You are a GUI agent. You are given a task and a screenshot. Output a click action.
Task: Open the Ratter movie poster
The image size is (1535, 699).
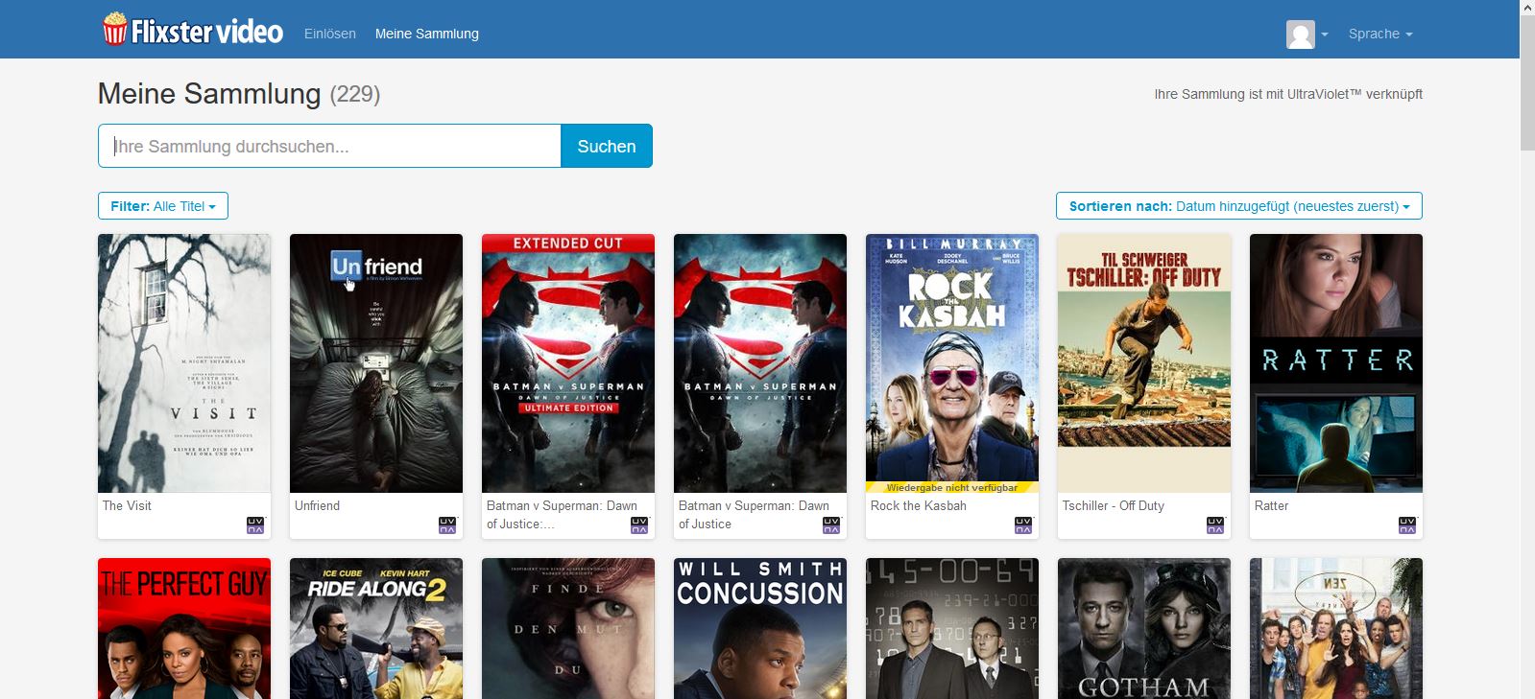pyautogui.click(x=1336, y=363)
